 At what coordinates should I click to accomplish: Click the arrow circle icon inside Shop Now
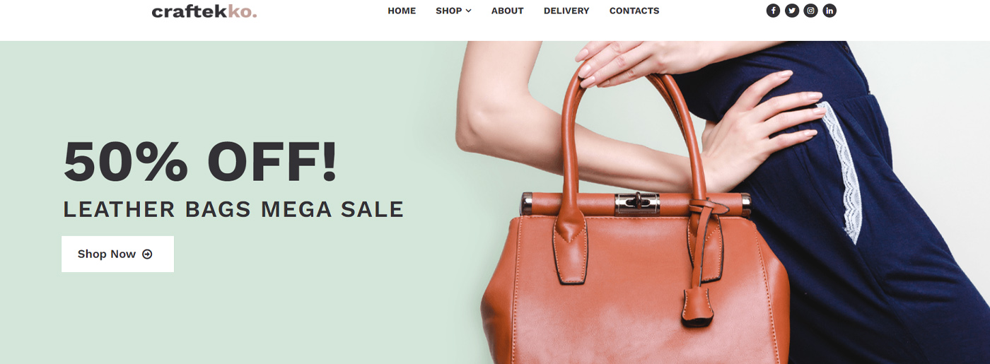[147, 254]
